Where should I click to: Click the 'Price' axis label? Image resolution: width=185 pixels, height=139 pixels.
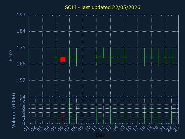pos(10,56)
